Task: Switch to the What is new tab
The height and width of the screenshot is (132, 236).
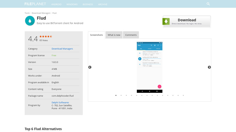Action: (x=114, y=35)
